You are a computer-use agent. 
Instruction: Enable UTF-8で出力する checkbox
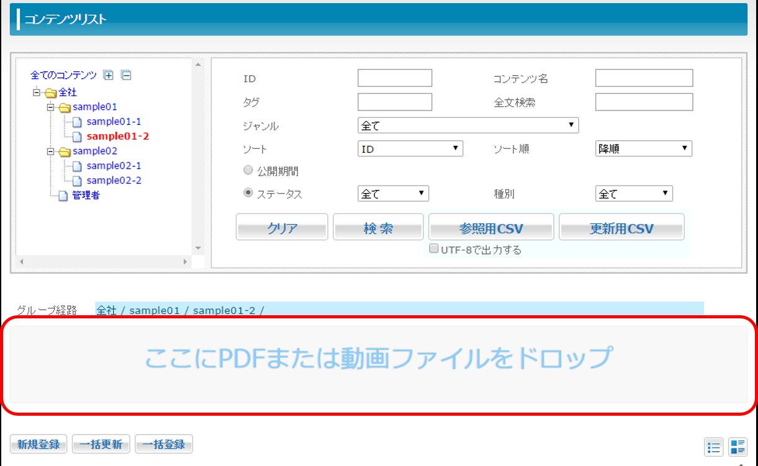coord(435,249)
